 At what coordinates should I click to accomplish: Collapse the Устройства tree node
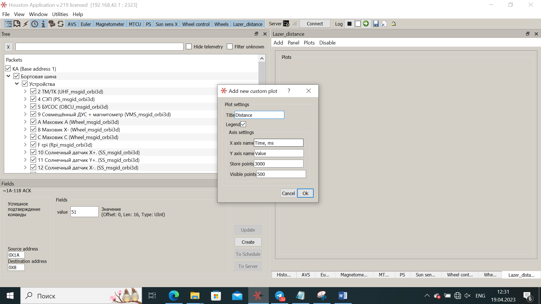click(17, 84)
